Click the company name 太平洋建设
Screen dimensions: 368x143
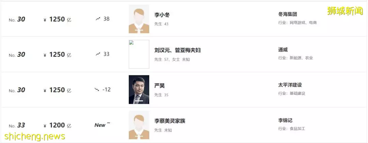click(290, 85)
